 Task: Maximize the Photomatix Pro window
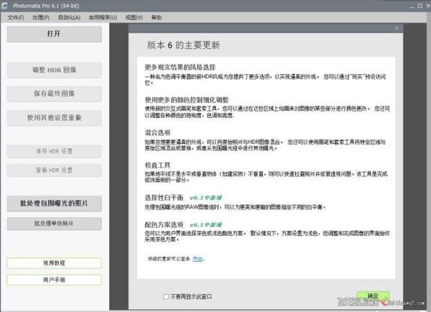point(420,6)
